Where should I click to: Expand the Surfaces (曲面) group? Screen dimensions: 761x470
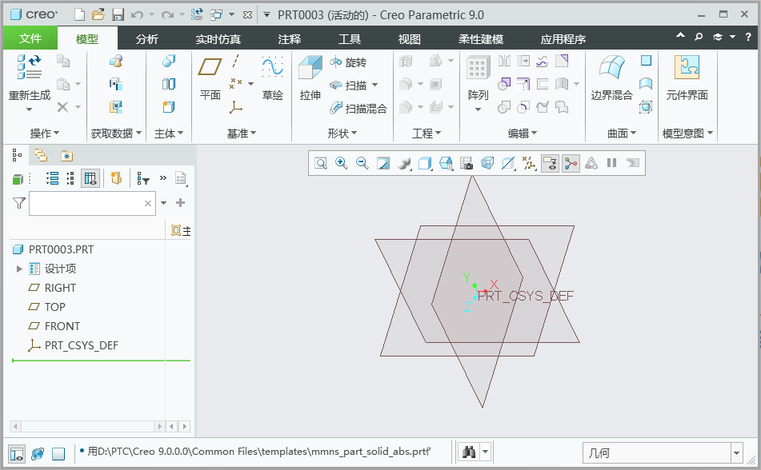tap(622, 133)
